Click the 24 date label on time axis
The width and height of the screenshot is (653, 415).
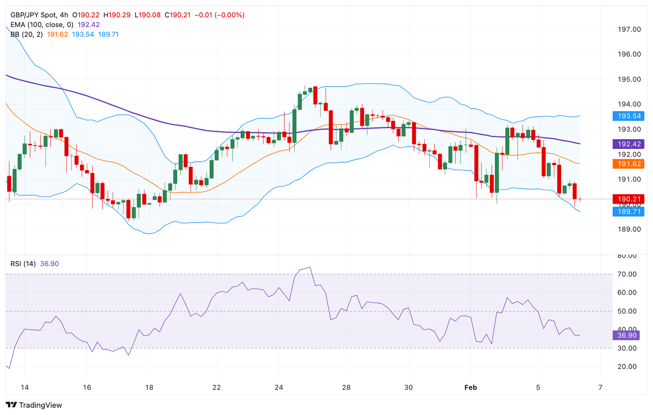pyautogui.click(x=279, y=387)
